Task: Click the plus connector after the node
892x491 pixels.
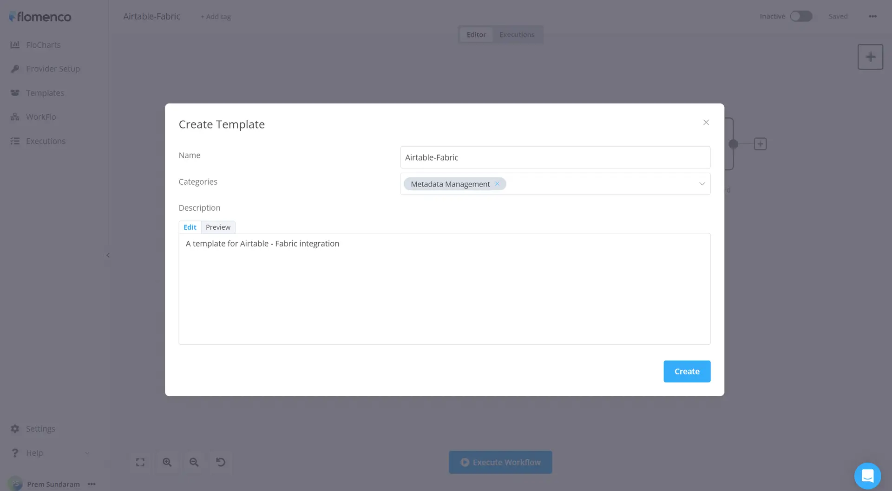Action: click(760, 144)
